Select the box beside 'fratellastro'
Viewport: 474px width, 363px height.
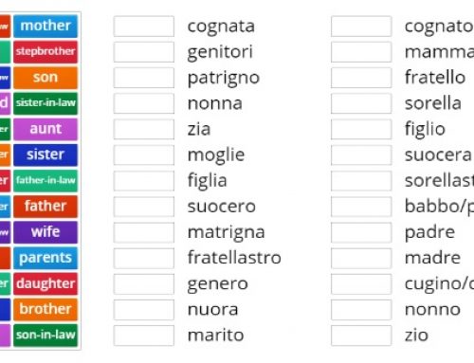144,258
